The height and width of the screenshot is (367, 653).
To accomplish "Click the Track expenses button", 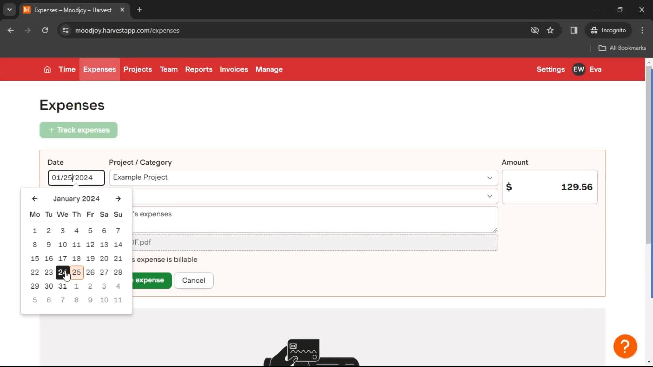I will [x=79, y=130].
